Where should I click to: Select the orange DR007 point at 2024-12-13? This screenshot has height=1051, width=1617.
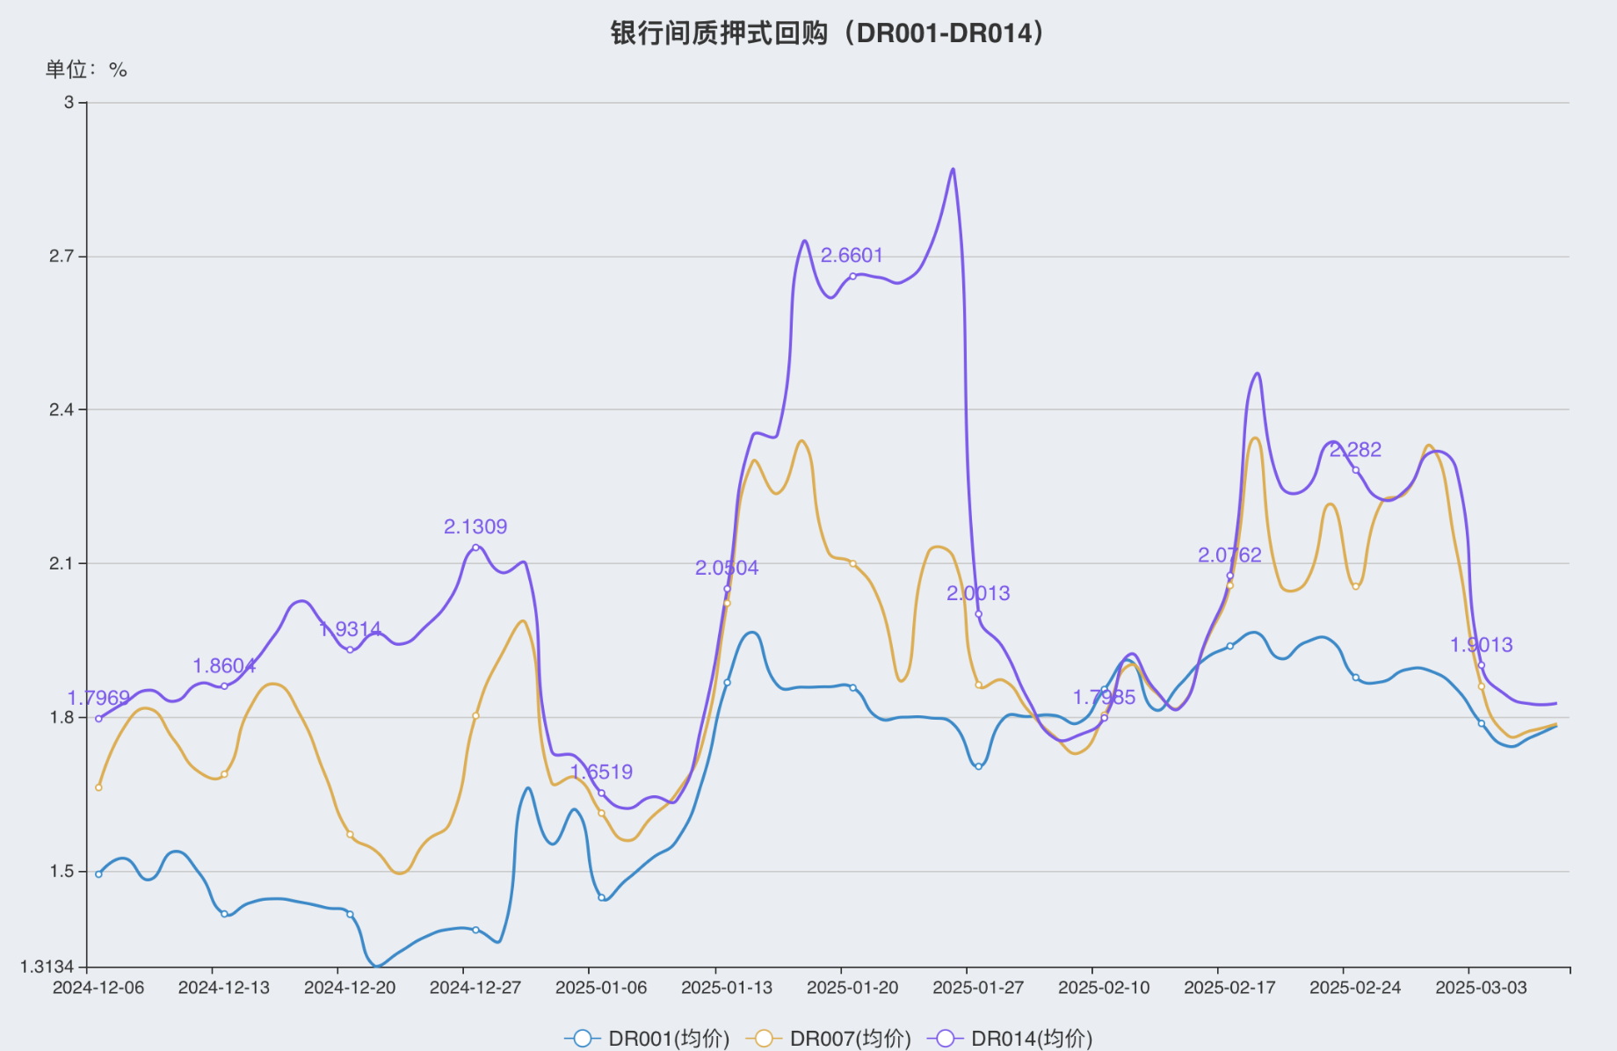click(224, 774)
